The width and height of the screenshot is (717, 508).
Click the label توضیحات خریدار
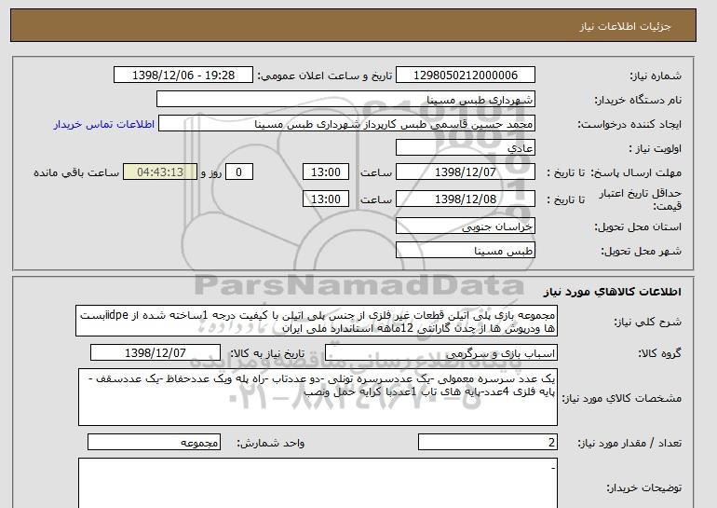(x=643, y=487)
